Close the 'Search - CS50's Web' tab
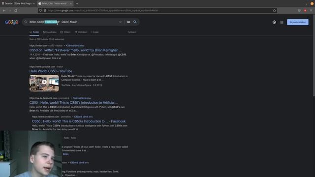This screenshot has width=315, height=177. pyautogui.click(x=34, y=3)
